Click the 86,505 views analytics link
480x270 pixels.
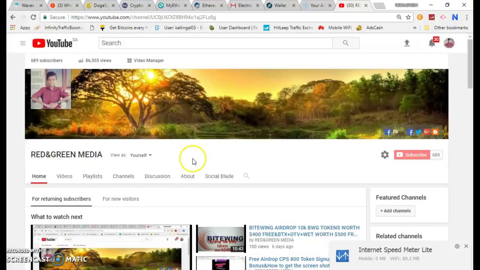pyautogui.click(x=95, y=60)
